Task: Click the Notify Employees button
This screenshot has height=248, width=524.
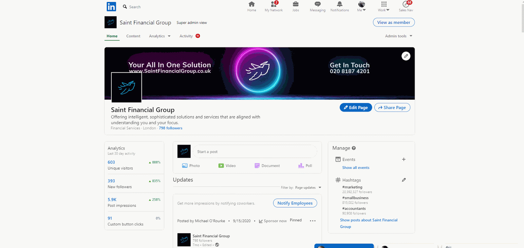Action: (295, 203)
